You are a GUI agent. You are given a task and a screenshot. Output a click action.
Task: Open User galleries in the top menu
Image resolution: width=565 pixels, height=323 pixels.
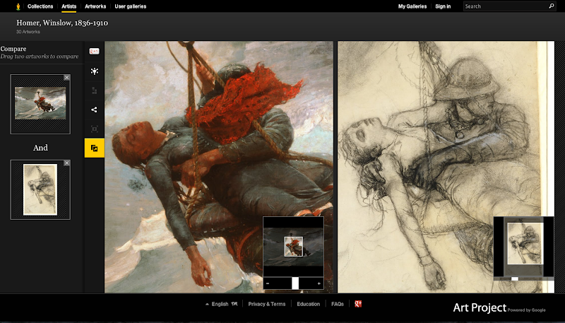(131, 6)
